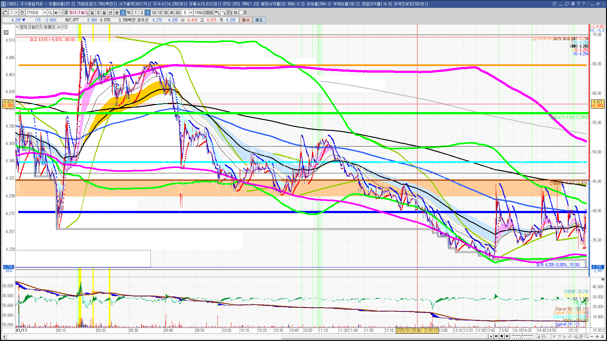Screen dimensions: 607x341
Task: Expand the interval value 5 dropdown
Action: [191, 13]
